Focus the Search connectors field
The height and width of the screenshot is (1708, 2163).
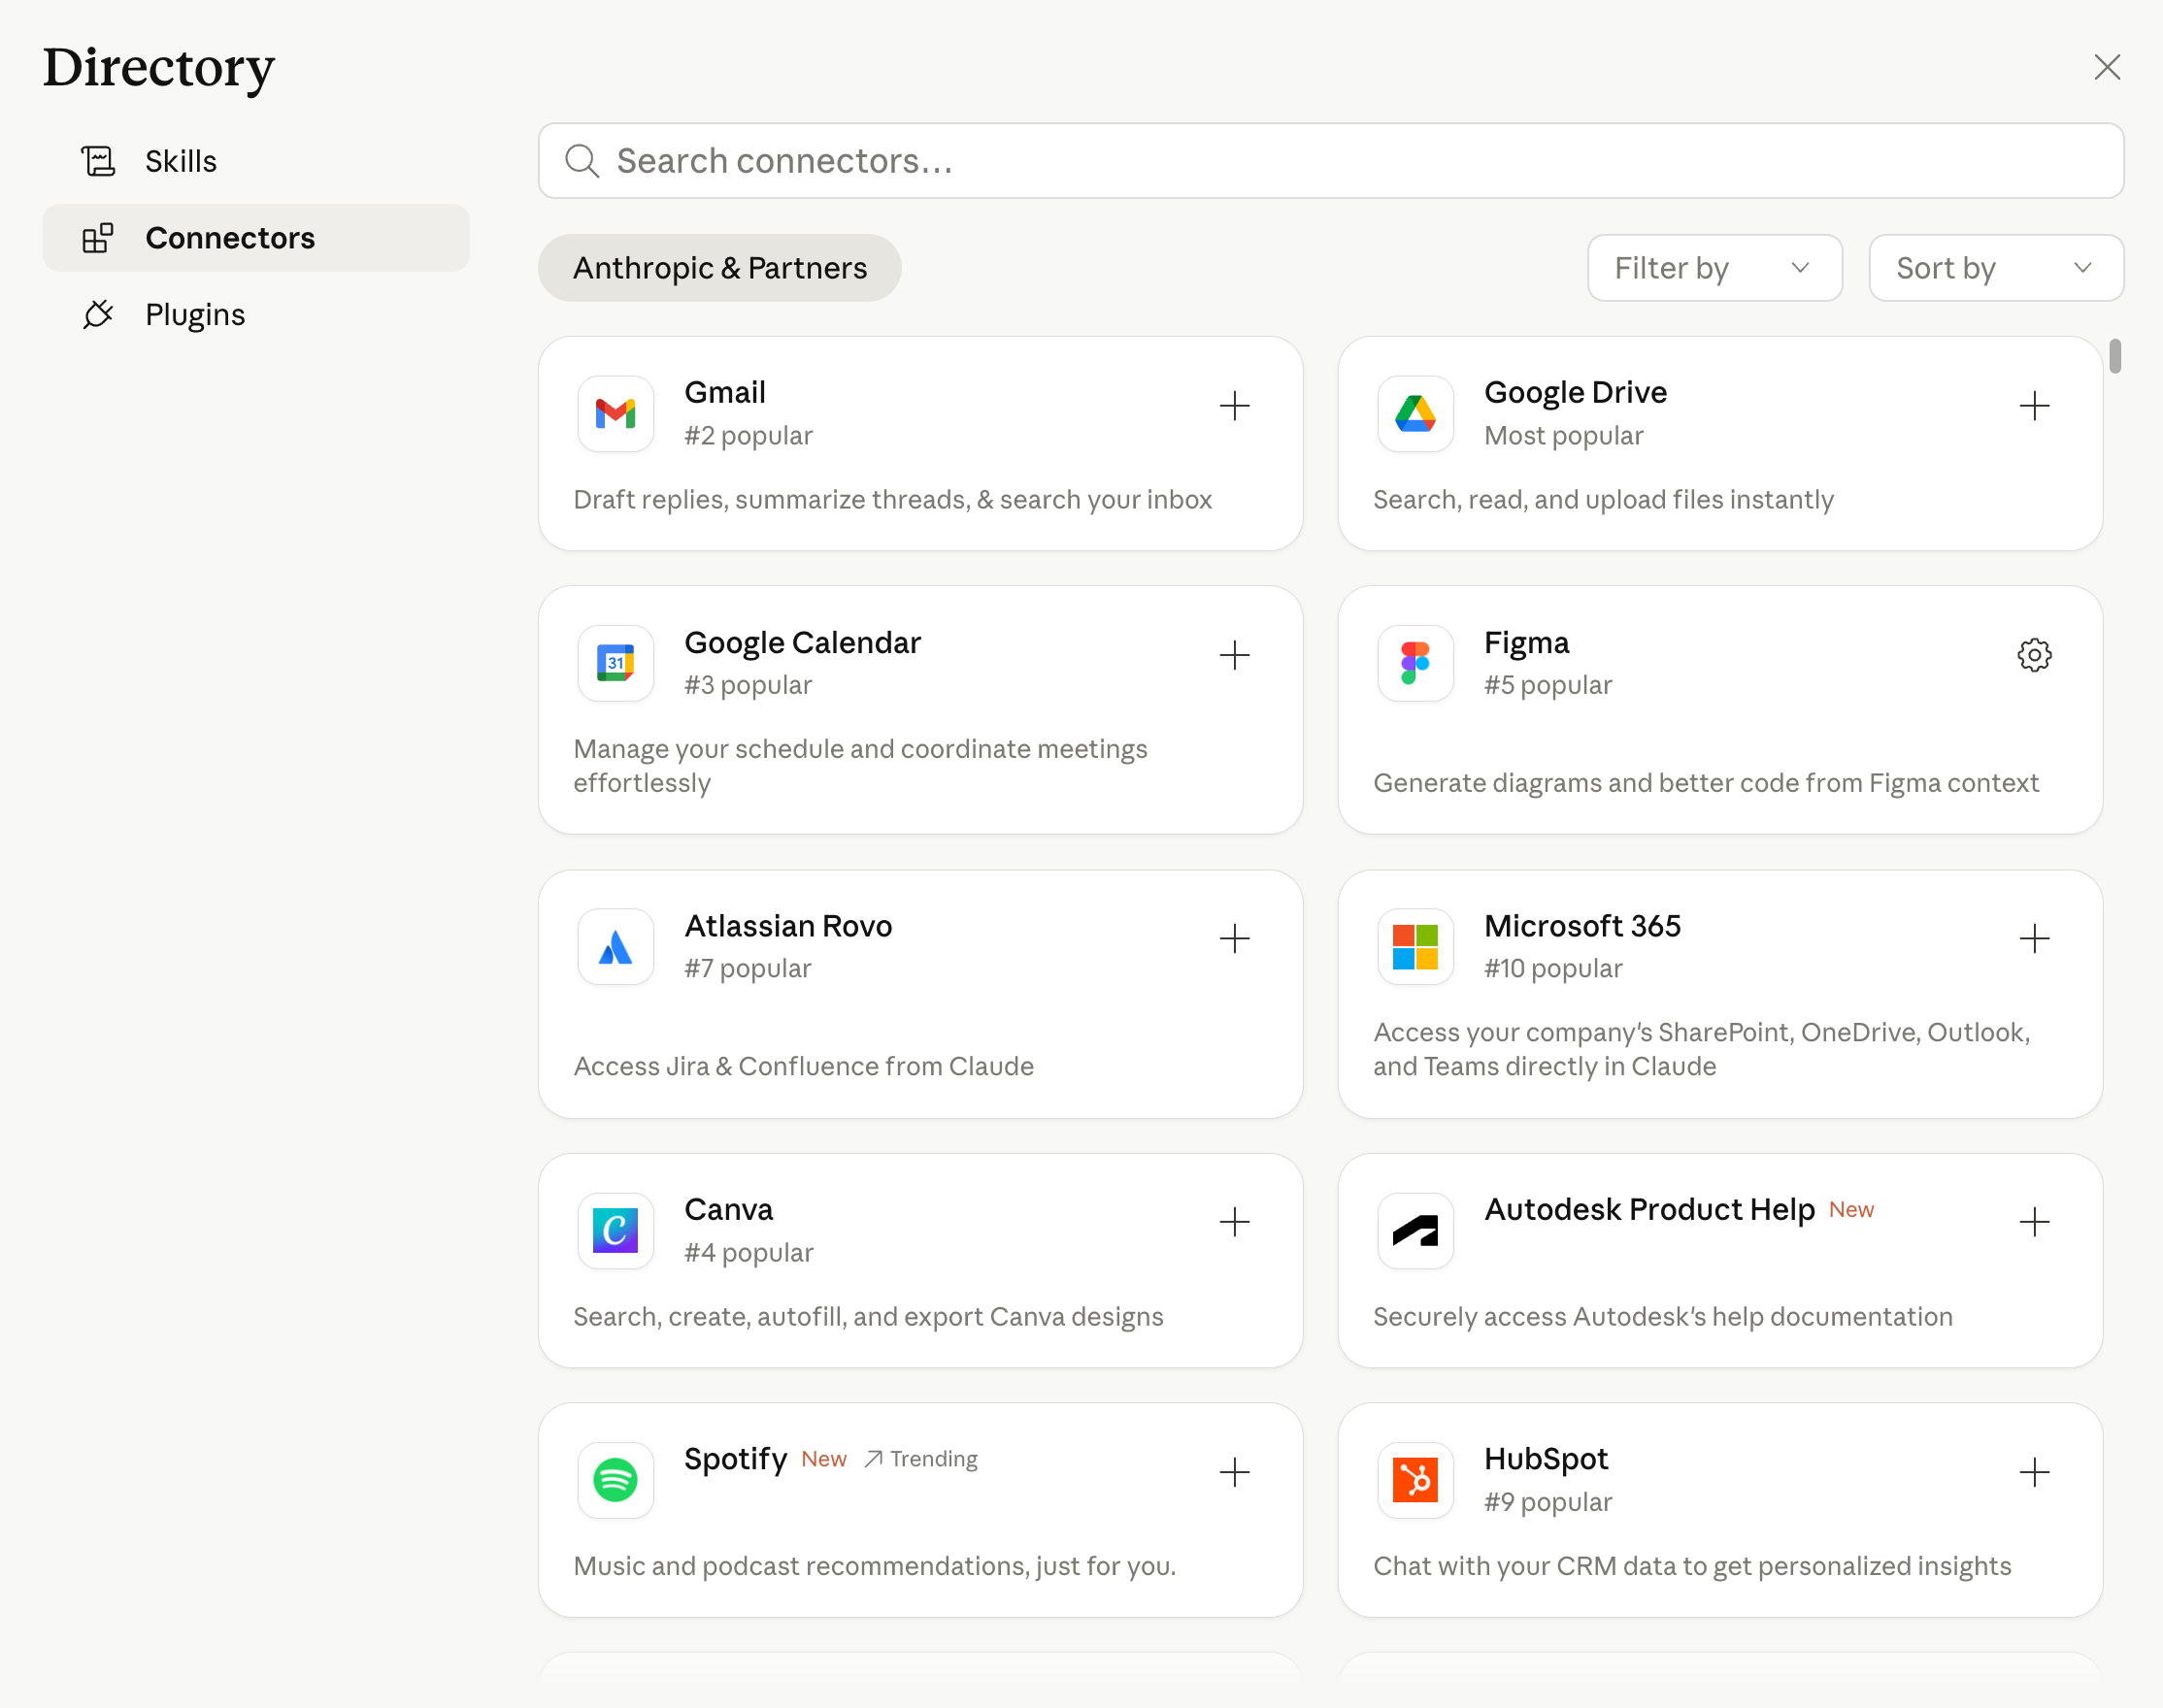(x=1331, y=161)
